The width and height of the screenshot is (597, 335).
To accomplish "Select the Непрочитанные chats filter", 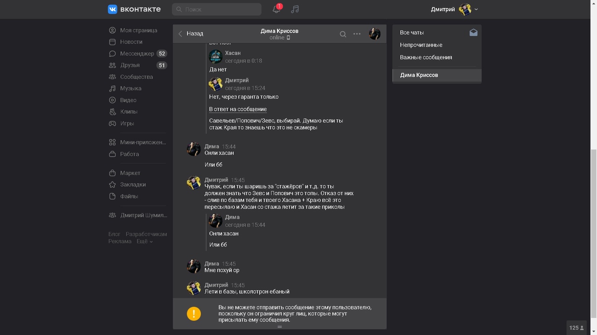I will (x=421, y=45).
